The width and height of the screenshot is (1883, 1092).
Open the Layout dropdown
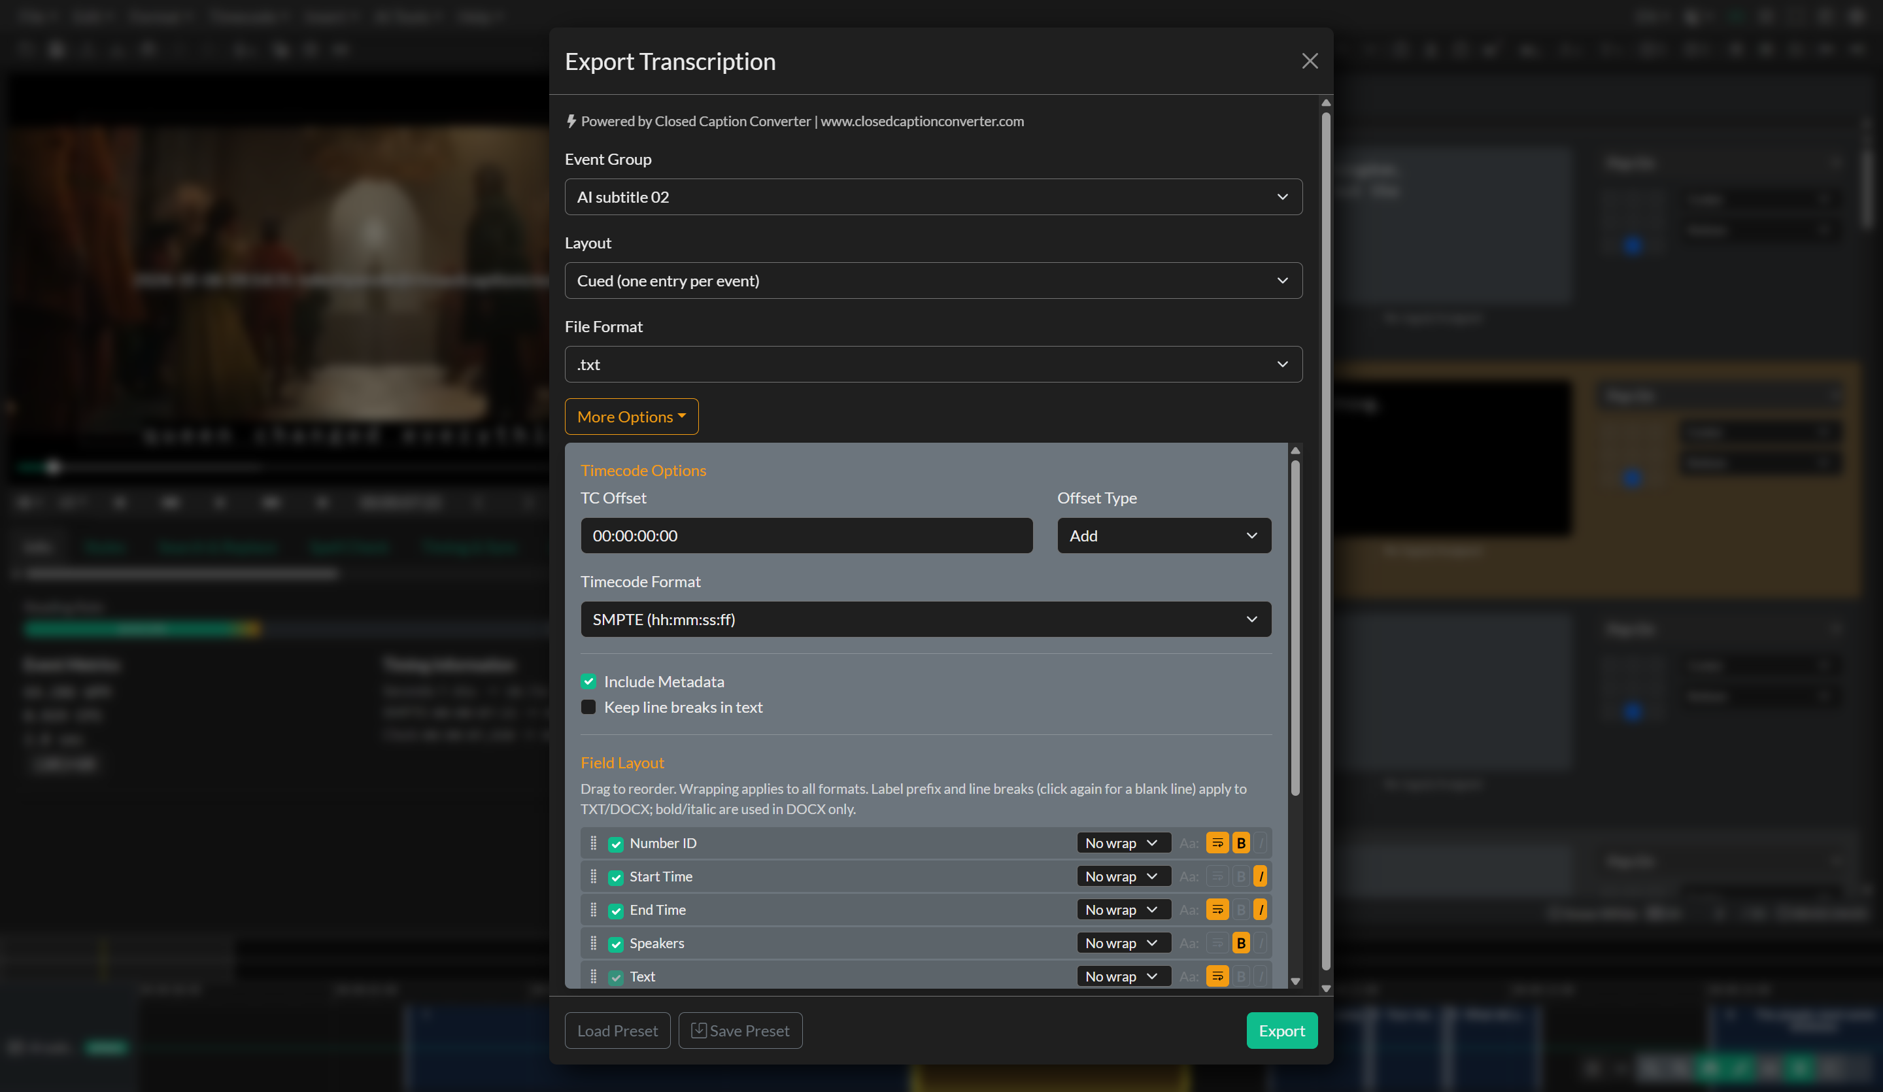933,281
